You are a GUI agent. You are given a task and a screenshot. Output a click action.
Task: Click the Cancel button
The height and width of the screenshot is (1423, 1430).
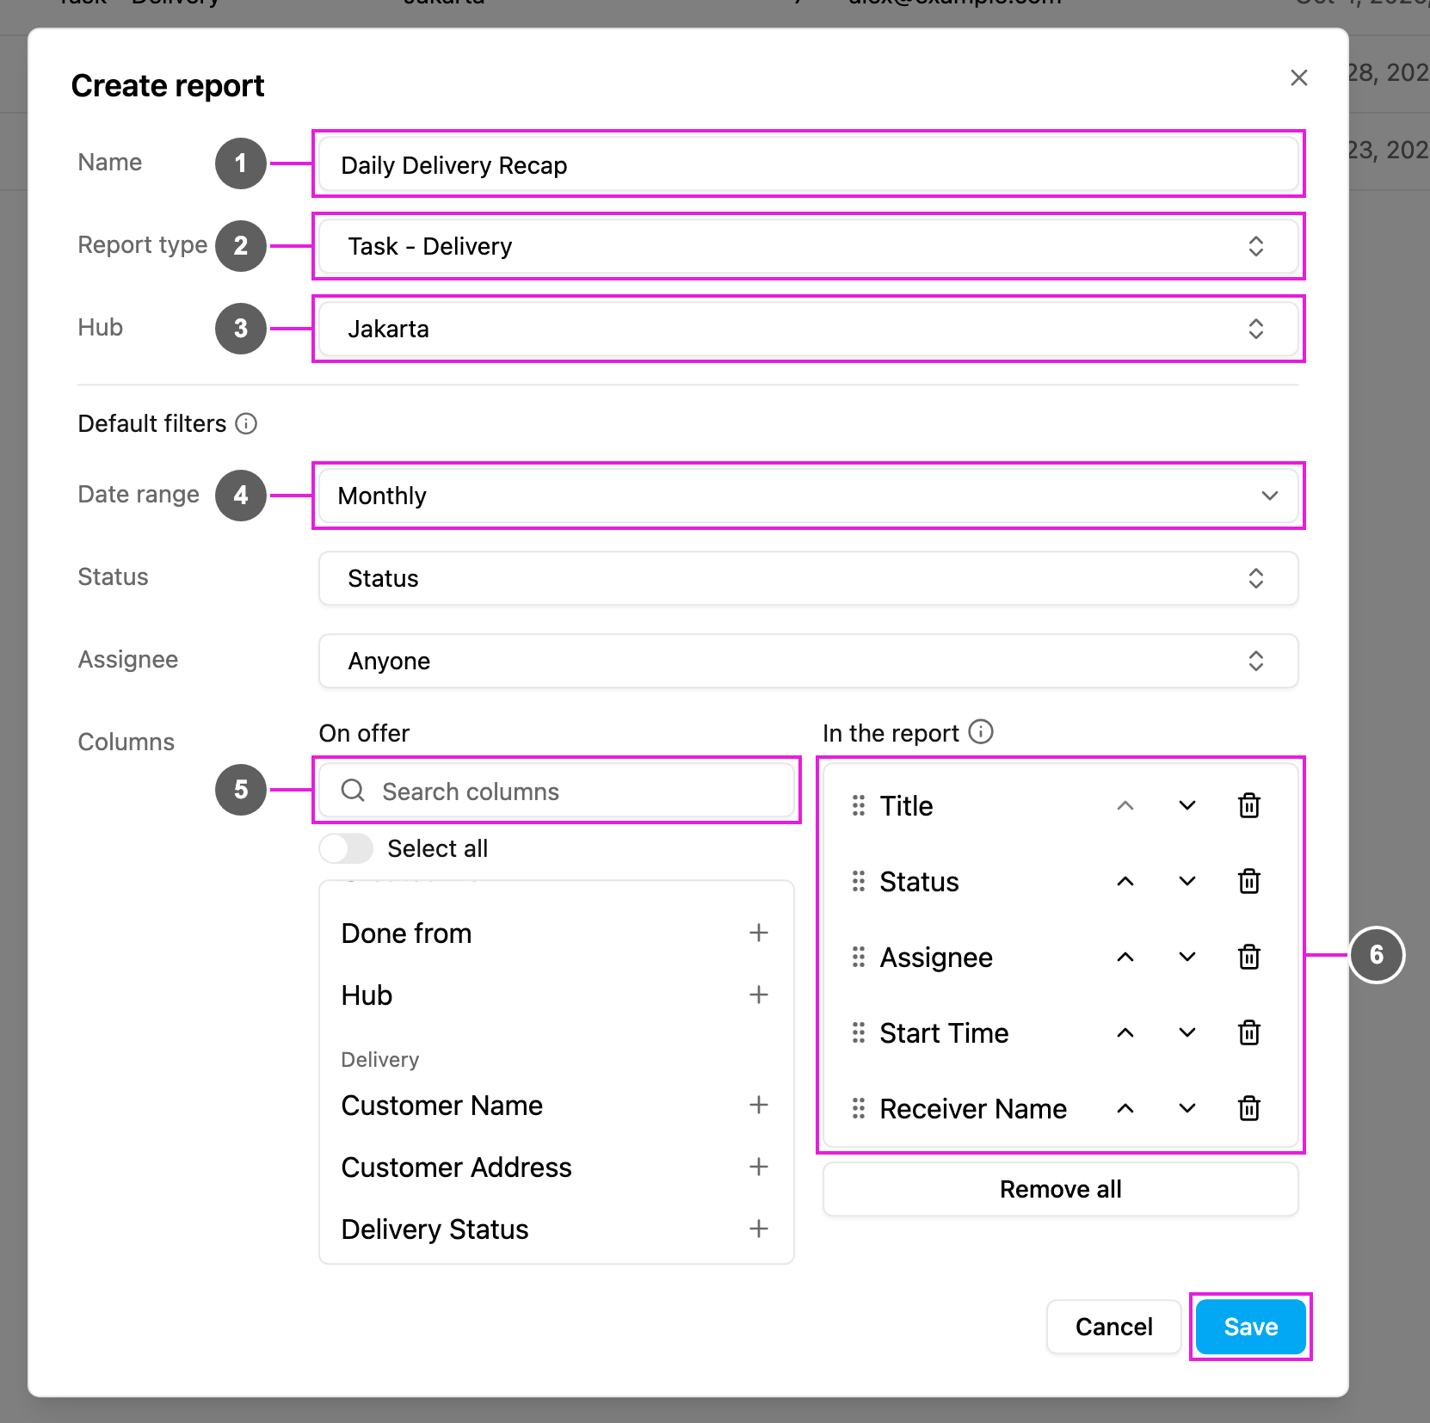coord(1114,1328)
